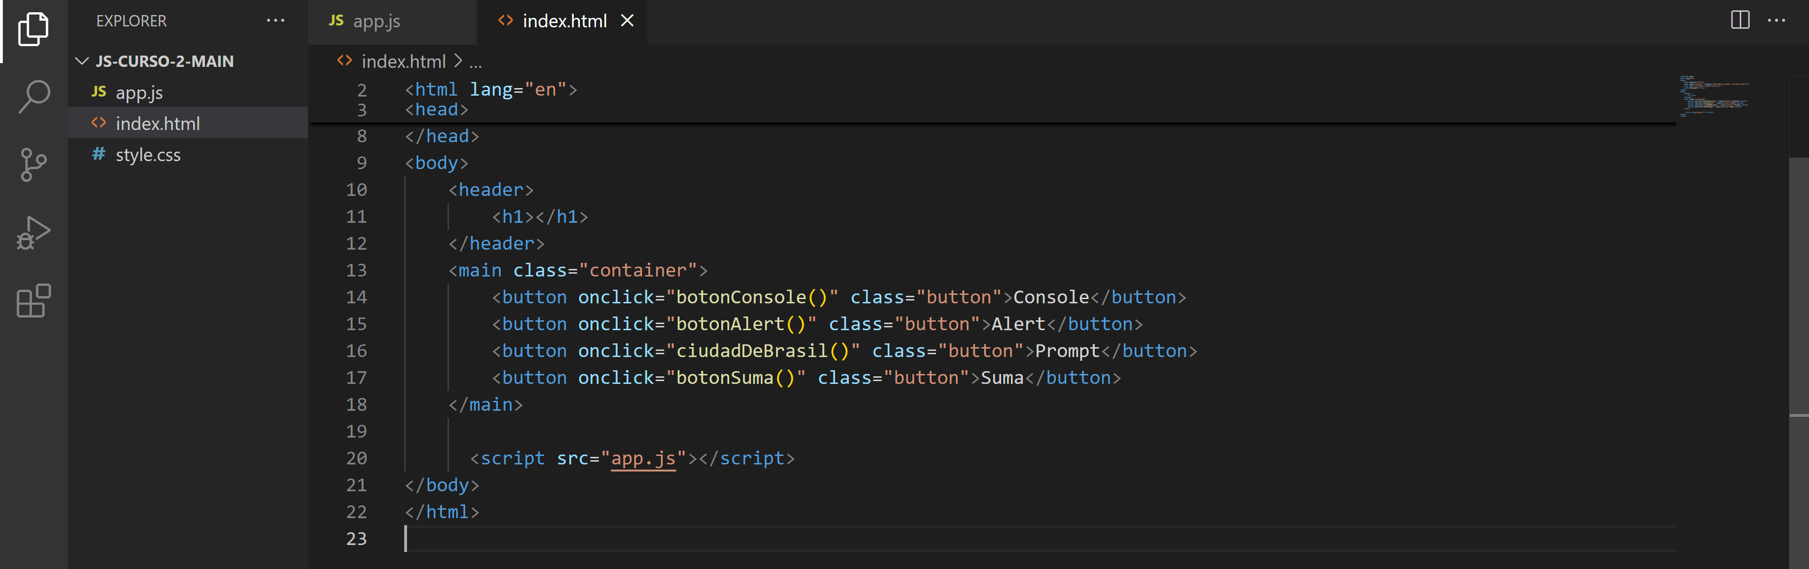Click the "container" class value on line 13

(x=638, y=270)
